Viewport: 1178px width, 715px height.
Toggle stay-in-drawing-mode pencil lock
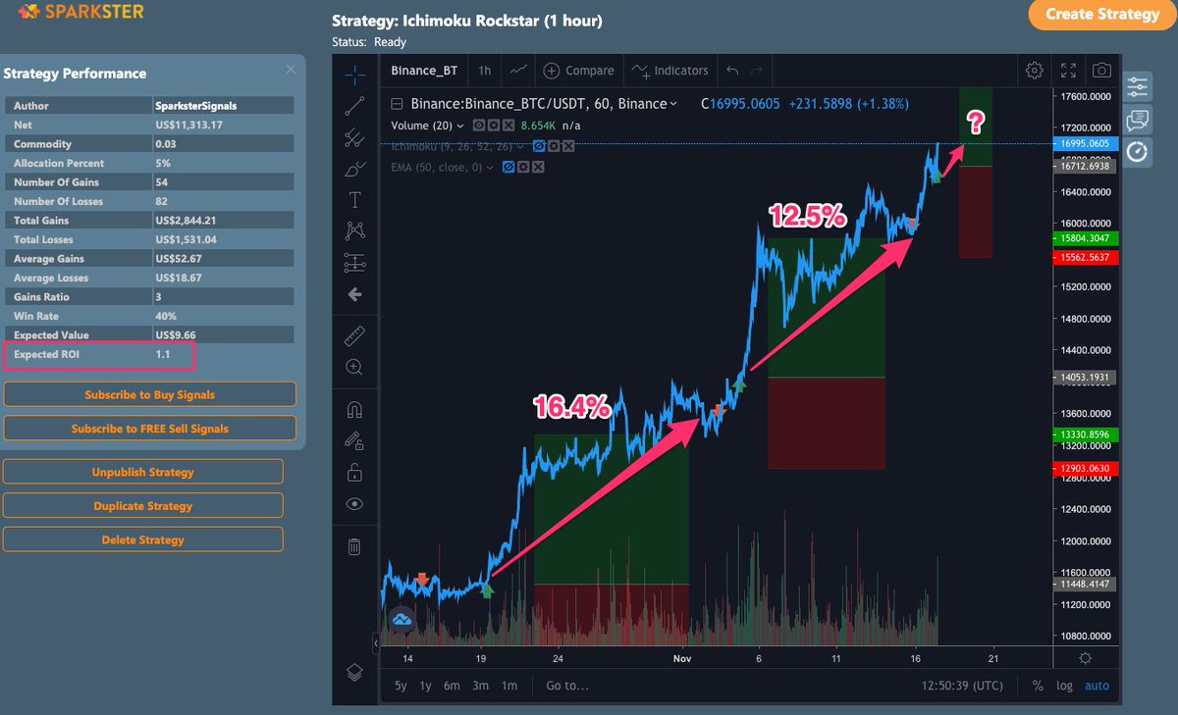[x=355, y=441]
